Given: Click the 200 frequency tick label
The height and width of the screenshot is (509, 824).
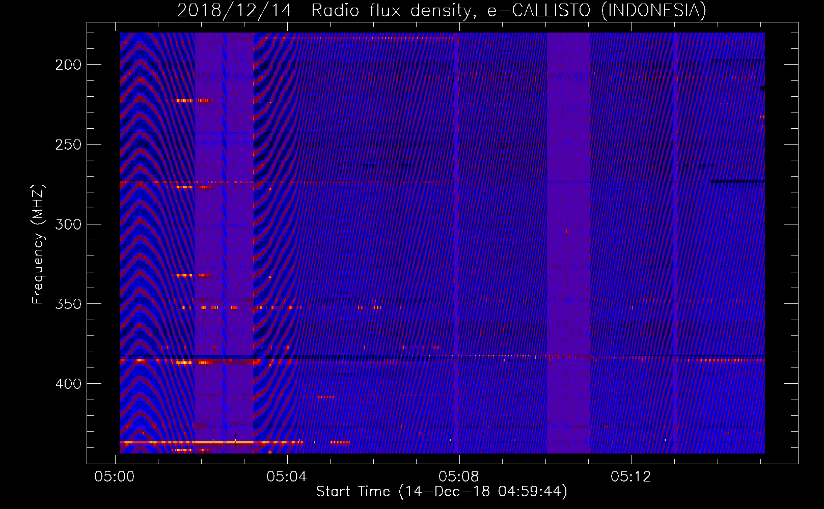Looking at the screenshot, I should point(68,65).
